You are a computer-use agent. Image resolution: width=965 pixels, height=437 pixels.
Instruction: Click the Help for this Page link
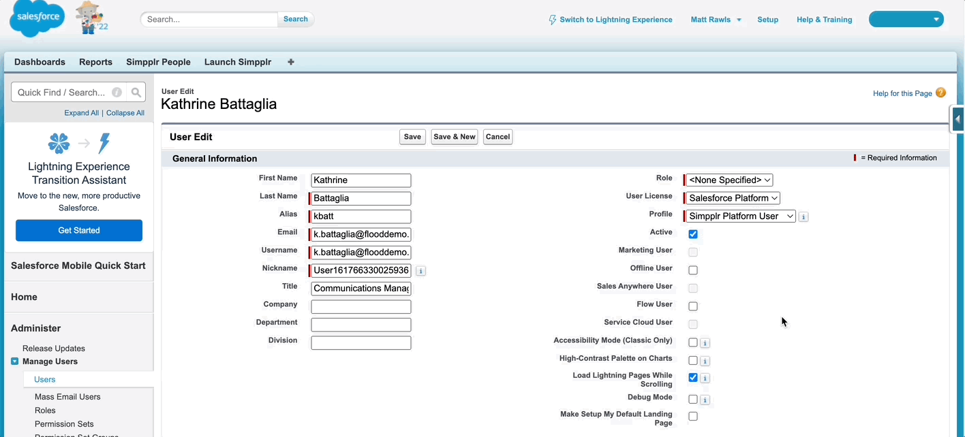point(902,93)
